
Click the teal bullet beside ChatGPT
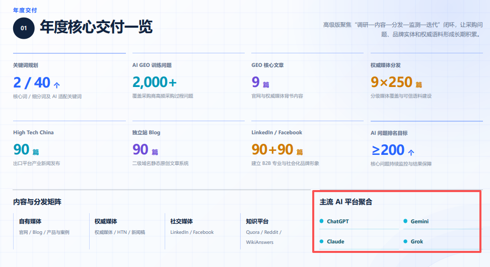click(322, 221)
